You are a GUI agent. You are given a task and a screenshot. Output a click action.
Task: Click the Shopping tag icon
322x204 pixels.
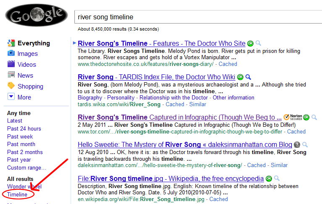pos(11,86)
